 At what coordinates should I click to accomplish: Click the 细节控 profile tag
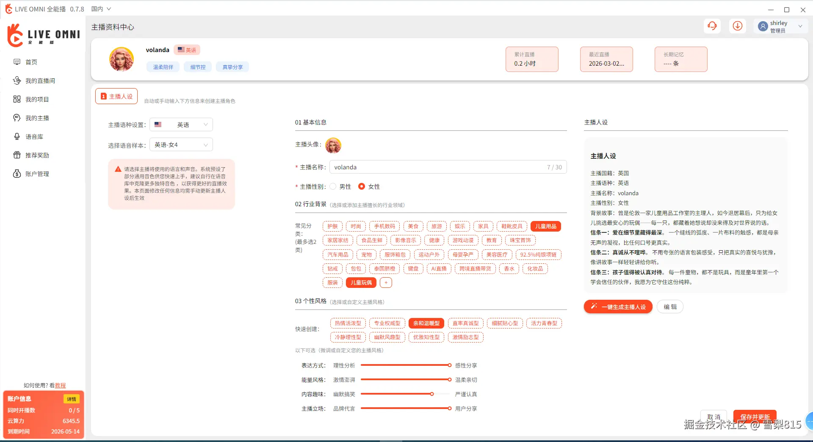(x=198, y=67)
